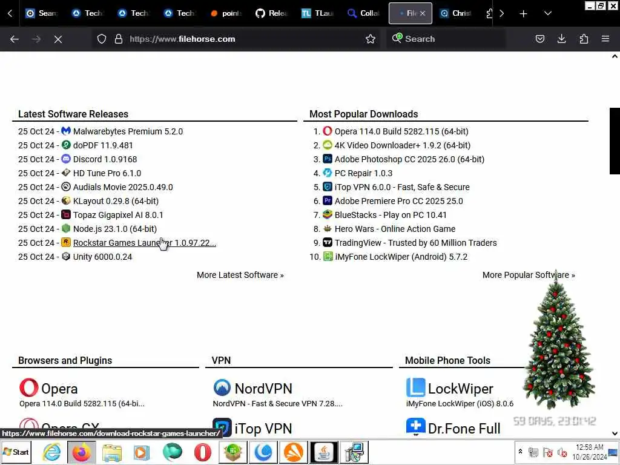
Task: Open Opera red icon on taskbar
Action: click(x=202, y=452)
